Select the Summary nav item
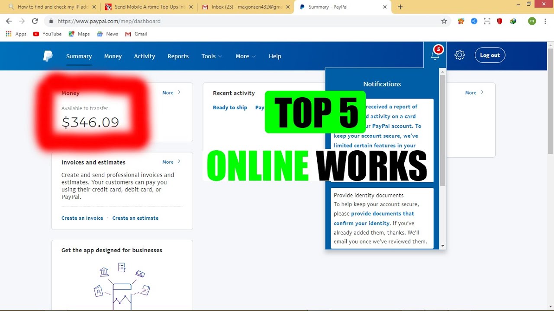 click(x=79, y=56)
